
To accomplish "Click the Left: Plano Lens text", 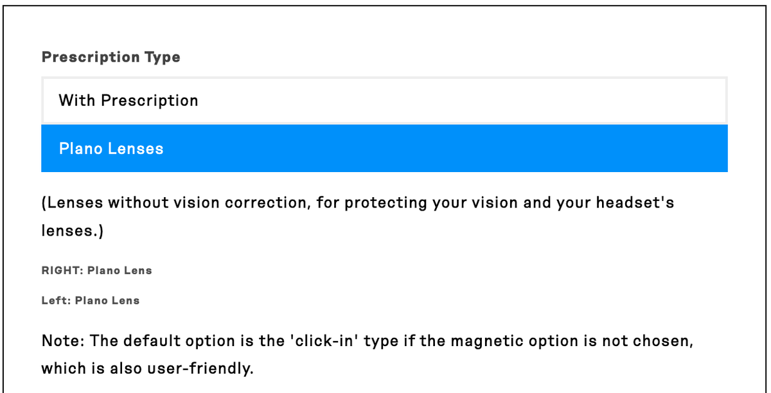I will pos(91,301).
